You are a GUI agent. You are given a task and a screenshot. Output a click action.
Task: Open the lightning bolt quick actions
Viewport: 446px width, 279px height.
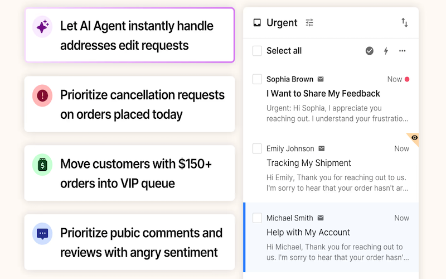pyautogui.click(x=386, y=51)
